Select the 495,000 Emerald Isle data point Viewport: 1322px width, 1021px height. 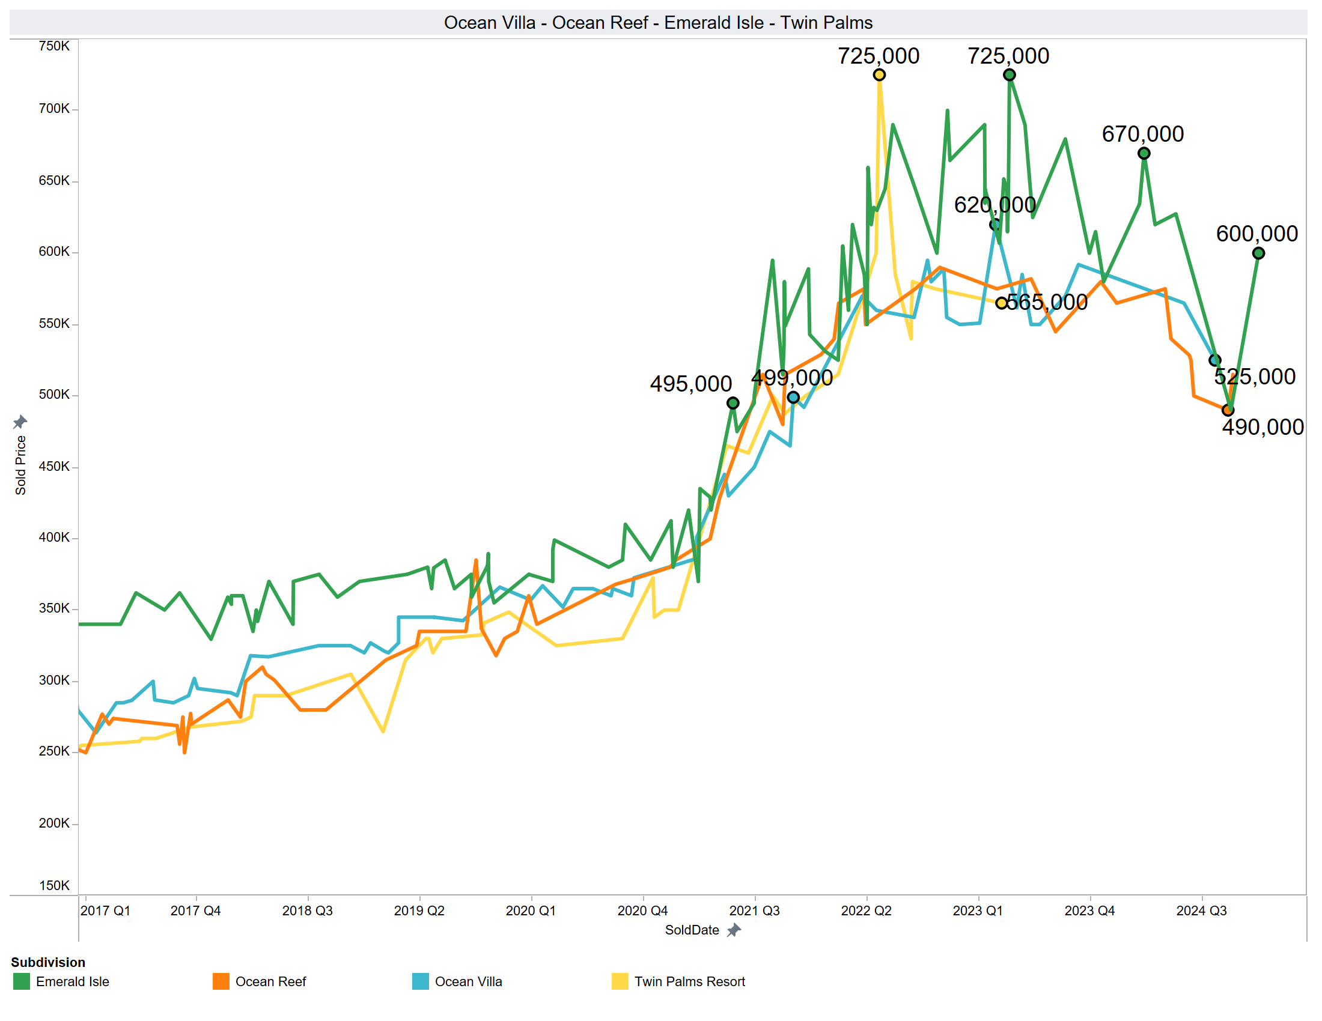point(733,404)
